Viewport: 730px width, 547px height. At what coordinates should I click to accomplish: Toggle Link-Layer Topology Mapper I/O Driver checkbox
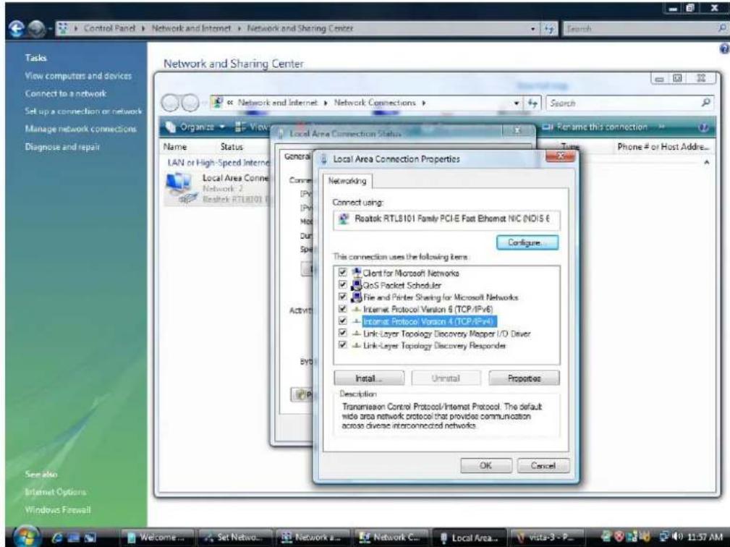click(x=343, y=333)
